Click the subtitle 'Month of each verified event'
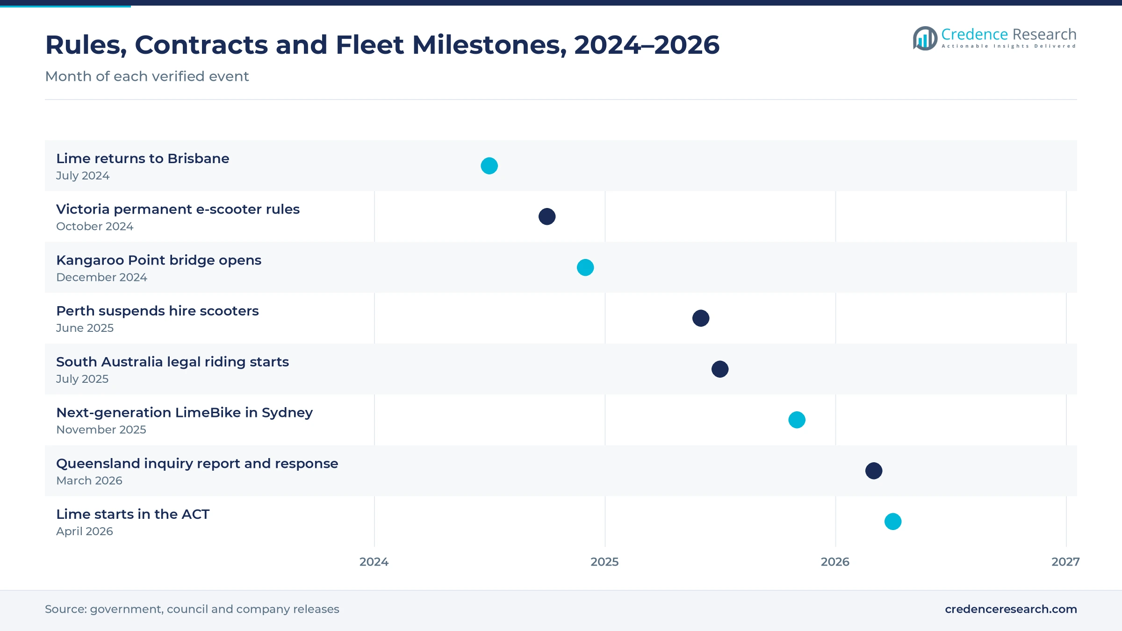Image resolution: width=1122 pixels, height=631 pixels. [x=147, y=76]
